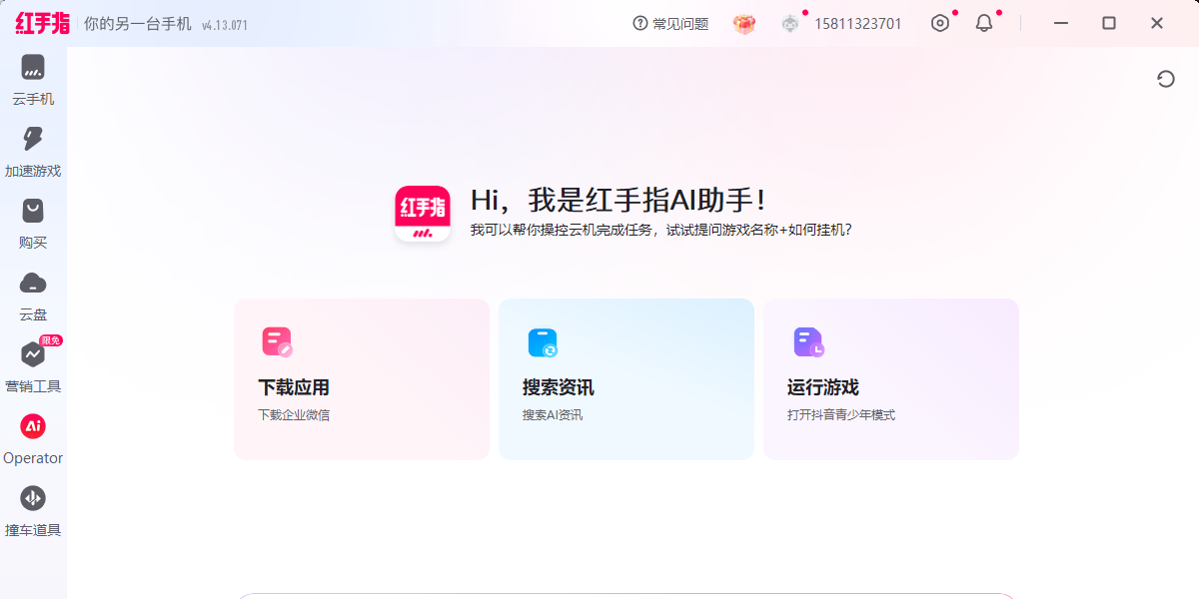
Task: Choose the 运行游戏 suggestion card
Action: click(891, 379)
